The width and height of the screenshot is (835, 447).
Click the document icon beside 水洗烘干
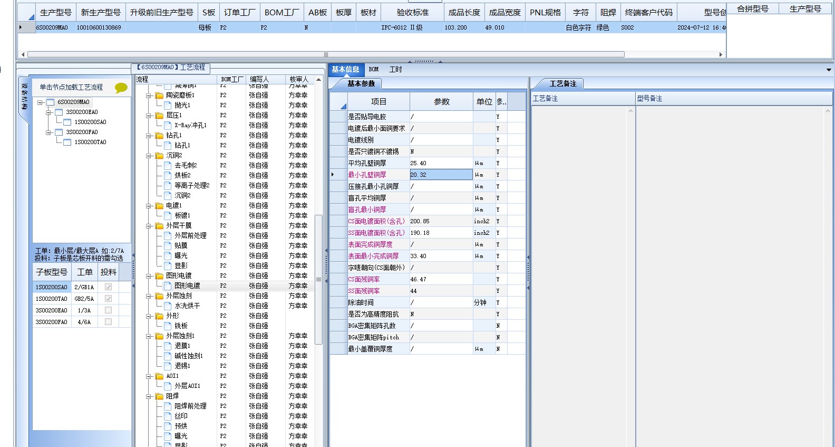[x=168, y=306]
